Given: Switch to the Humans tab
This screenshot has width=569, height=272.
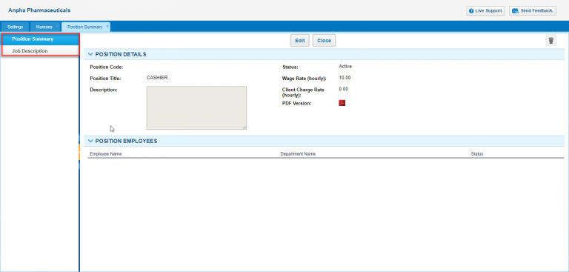Looking at the screenshot, I should click(44, 27).
